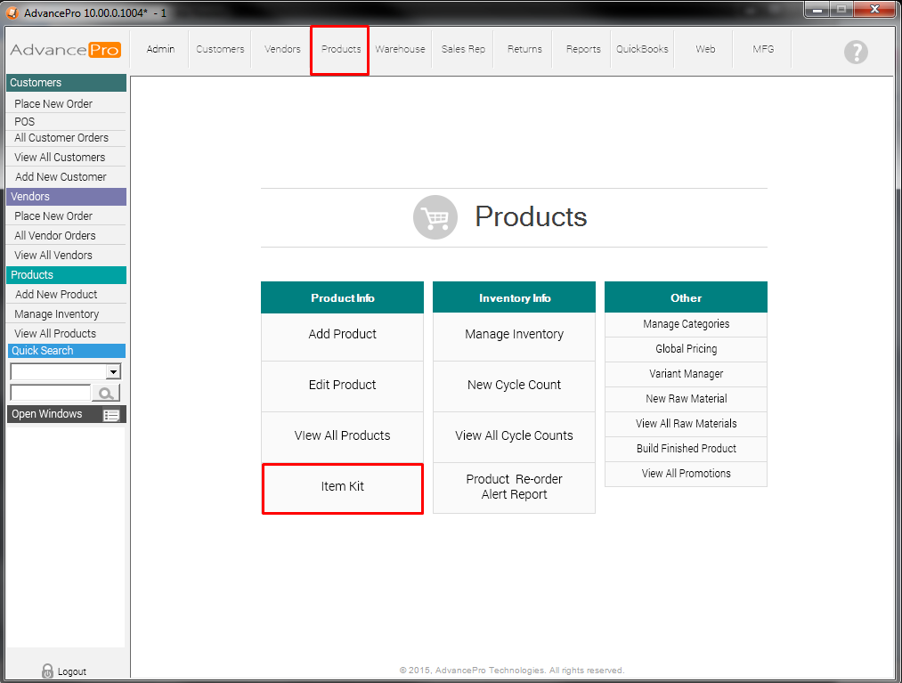
Task: Click the Logout padlock icon
Action: click(48, 671)
